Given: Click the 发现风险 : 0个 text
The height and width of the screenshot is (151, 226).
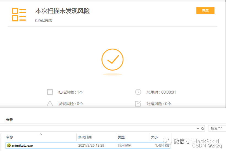Looking at the screenshot, I should 71,104.
